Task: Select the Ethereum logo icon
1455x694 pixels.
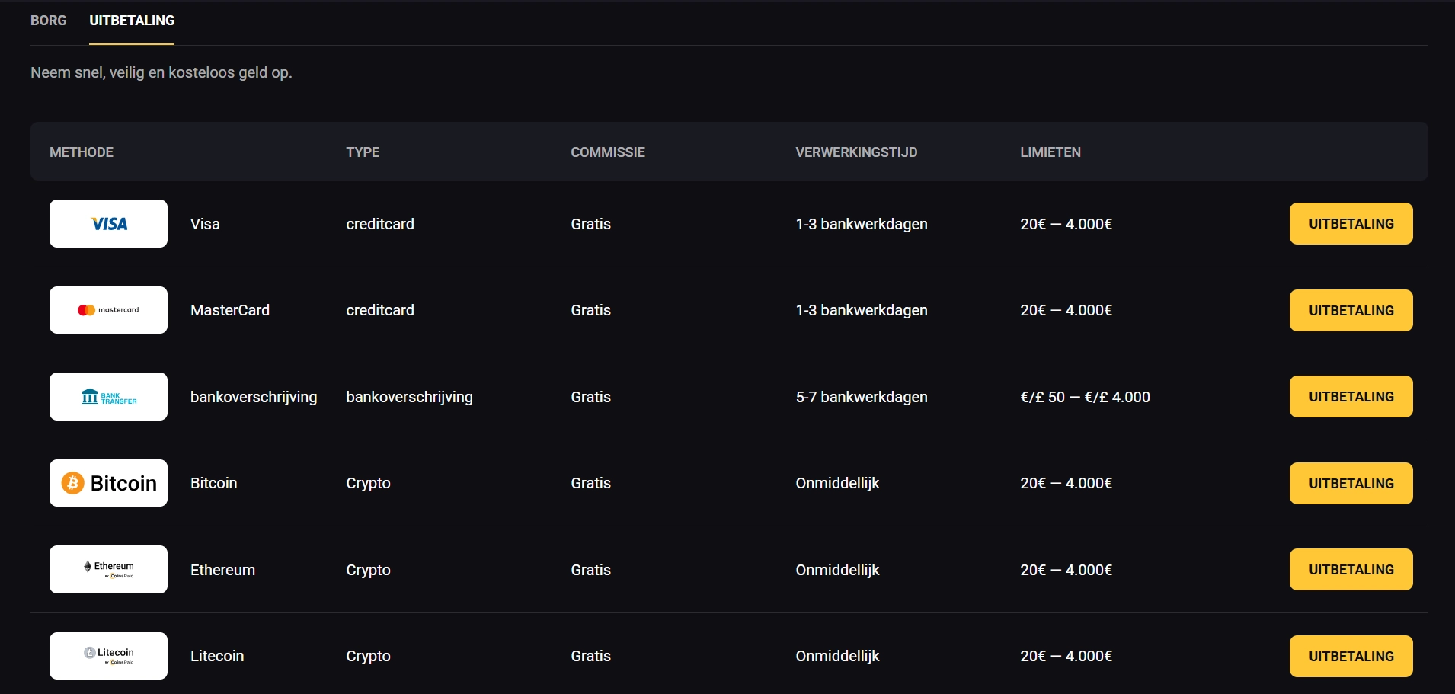Action: tap(108, 570)
